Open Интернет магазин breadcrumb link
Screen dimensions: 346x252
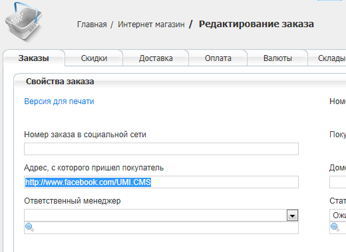click(151, 25)
